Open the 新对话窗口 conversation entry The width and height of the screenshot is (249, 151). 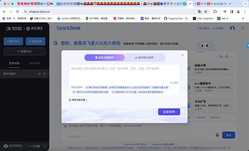point(25,74)
